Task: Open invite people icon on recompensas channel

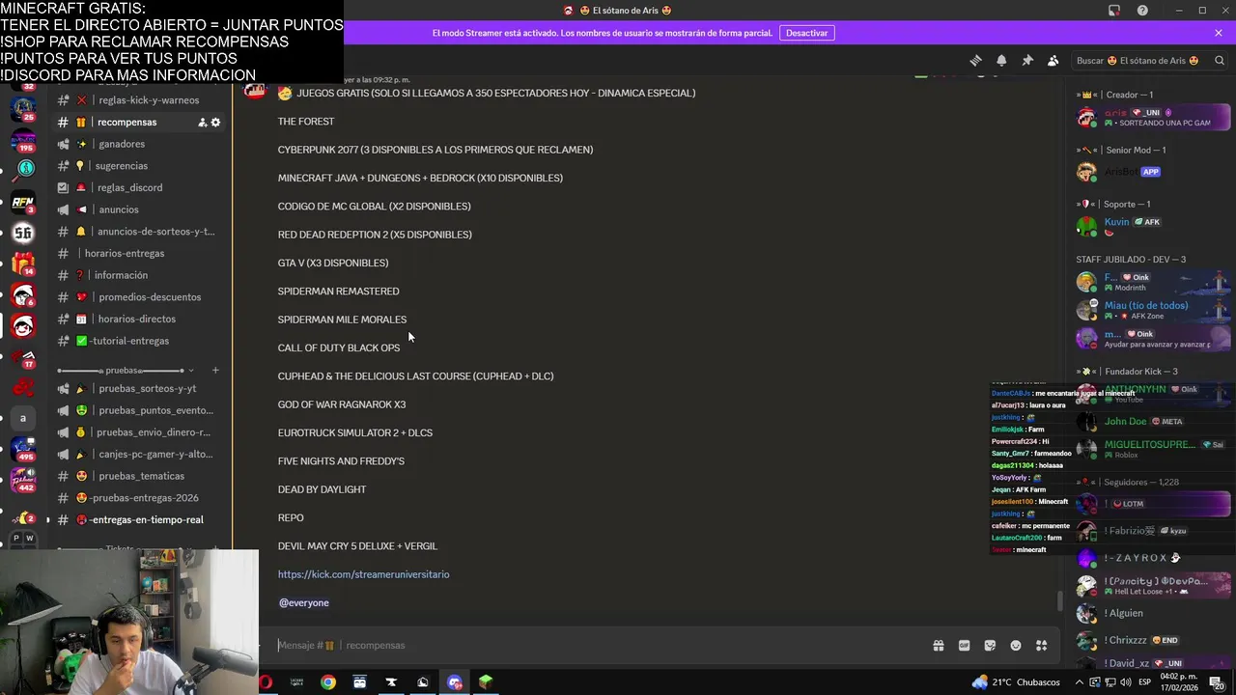Action: [203, 123]
